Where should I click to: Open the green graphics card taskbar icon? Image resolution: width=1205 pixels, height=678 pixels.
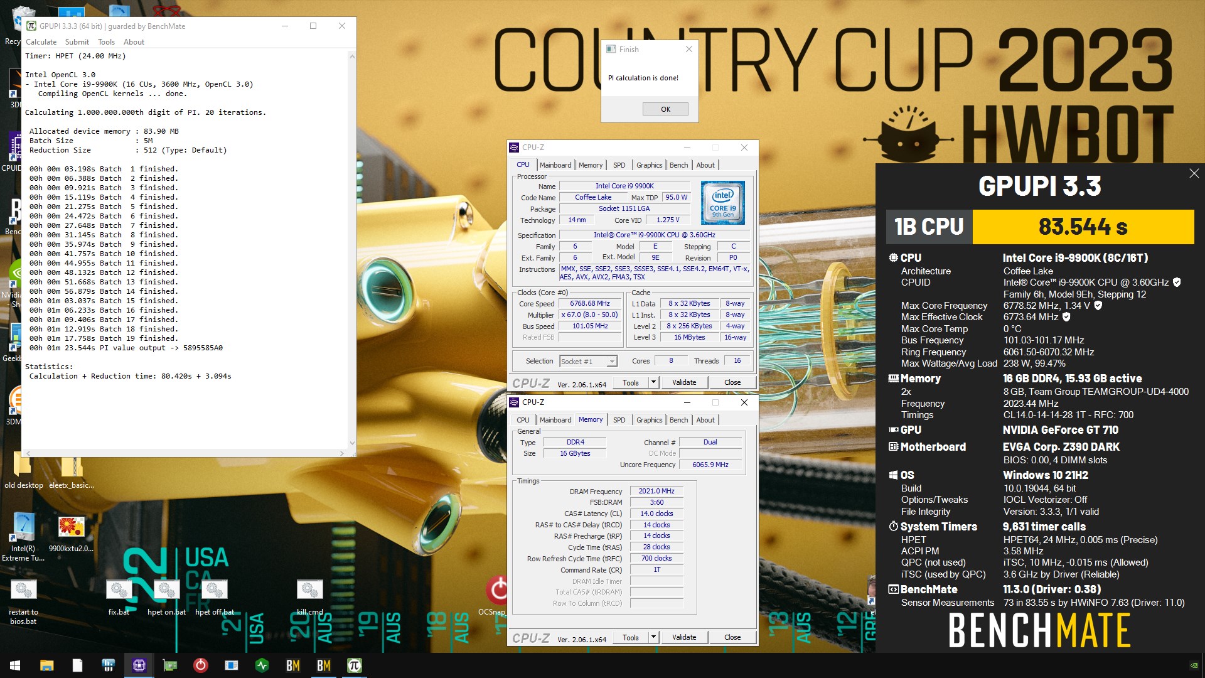click(170, 665)
